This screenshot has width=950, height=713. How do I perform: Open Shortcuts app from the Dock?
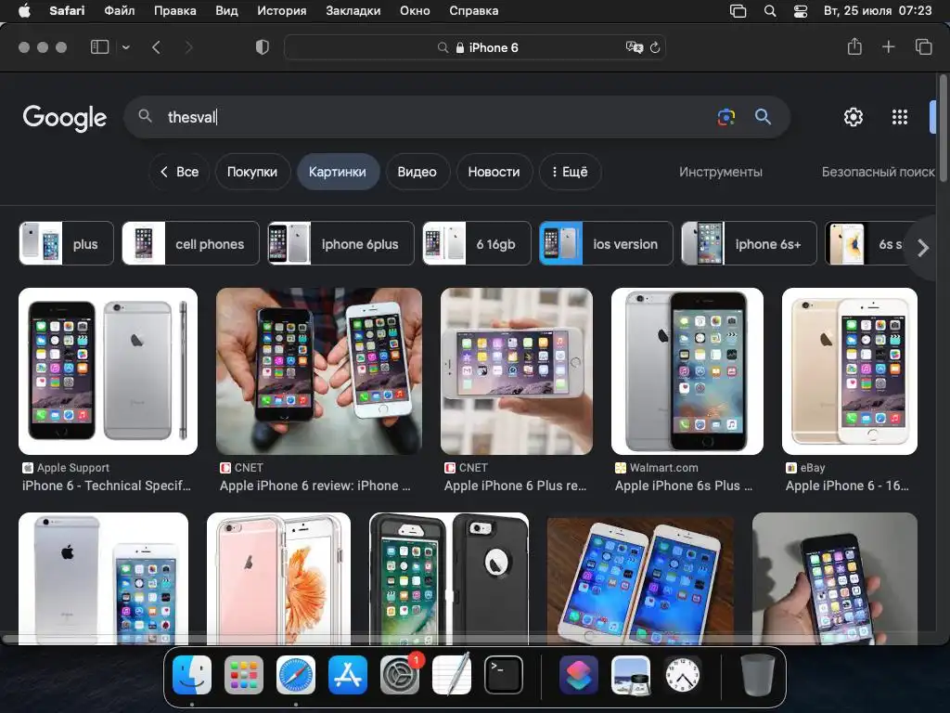click(x=579, y=675)
